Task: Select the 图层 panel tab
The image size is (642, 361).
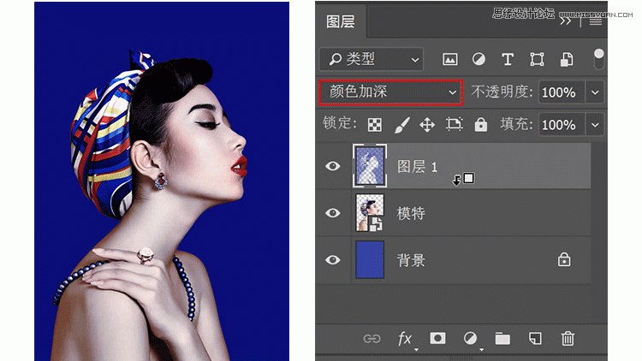Action: pos(341,21)
